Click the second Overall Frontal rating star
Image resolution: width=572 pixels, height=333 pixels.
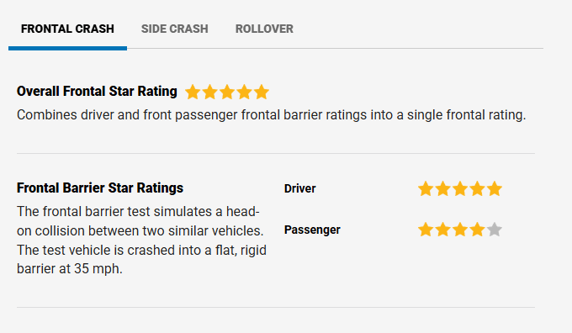coord(209,92)
